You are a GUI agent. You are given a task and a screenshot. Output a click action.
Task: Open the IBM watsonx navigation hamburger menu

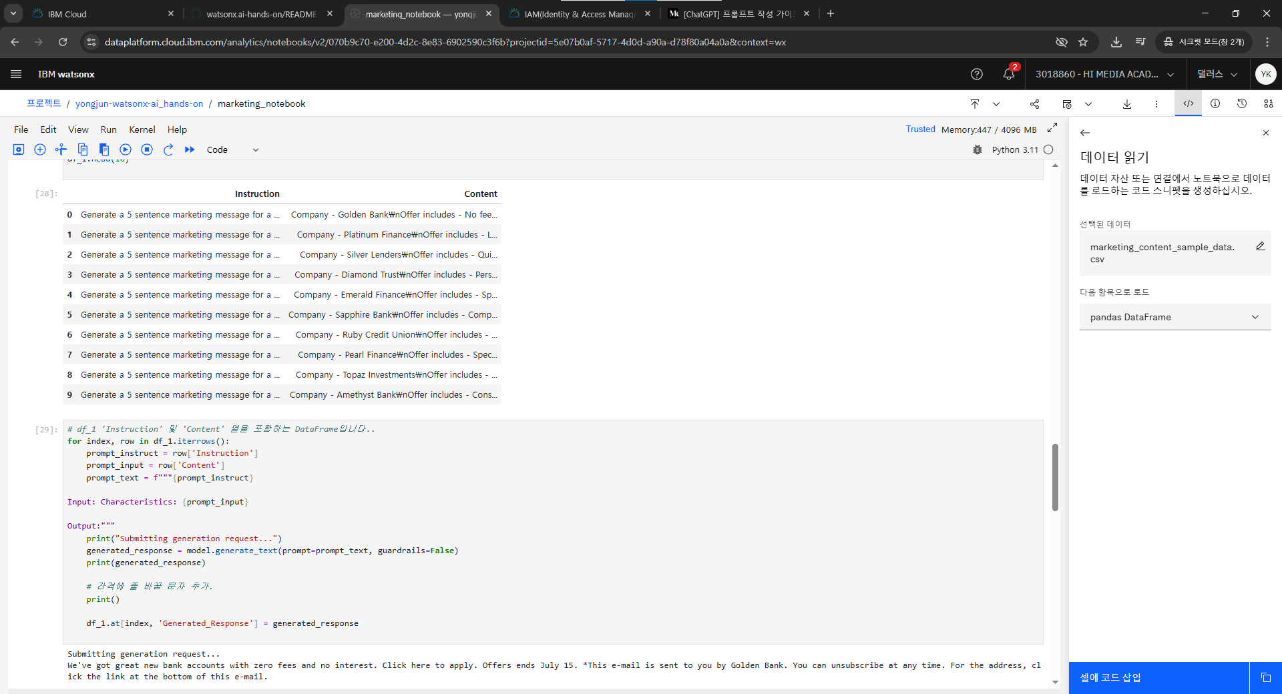click(16, 74)
